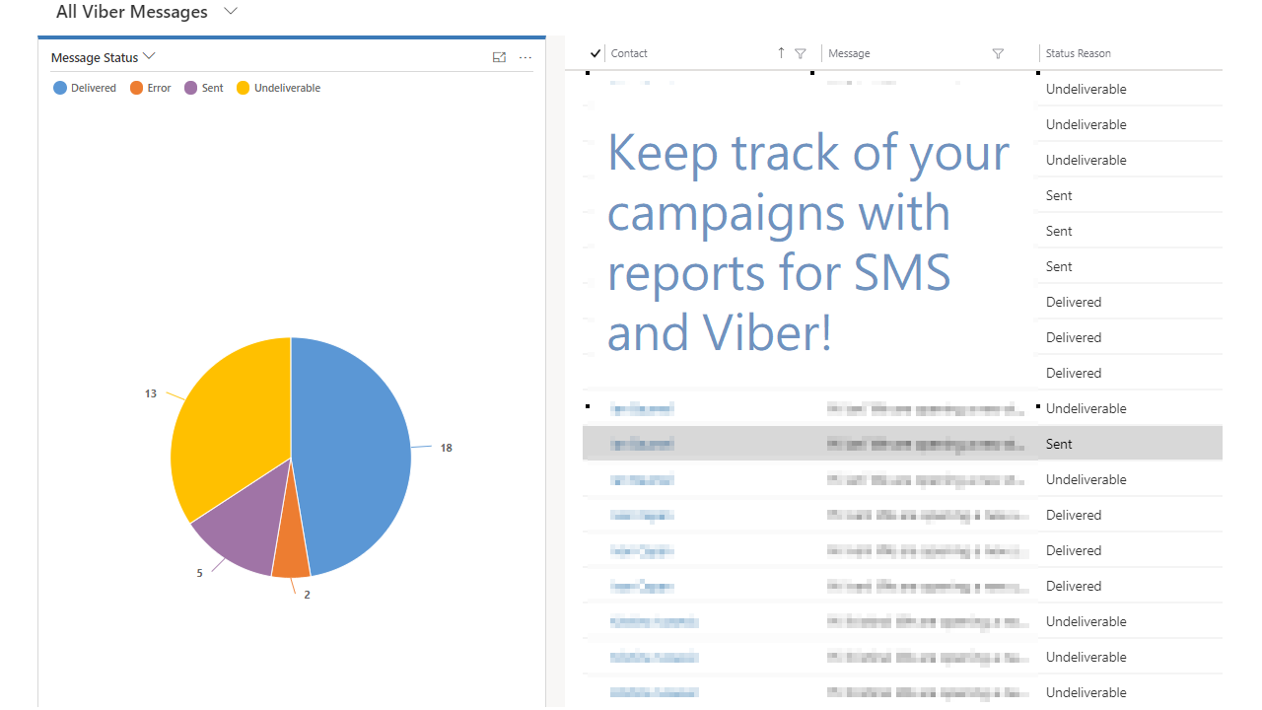Toggle the Undeliverable legend entry

click(279, 88)
